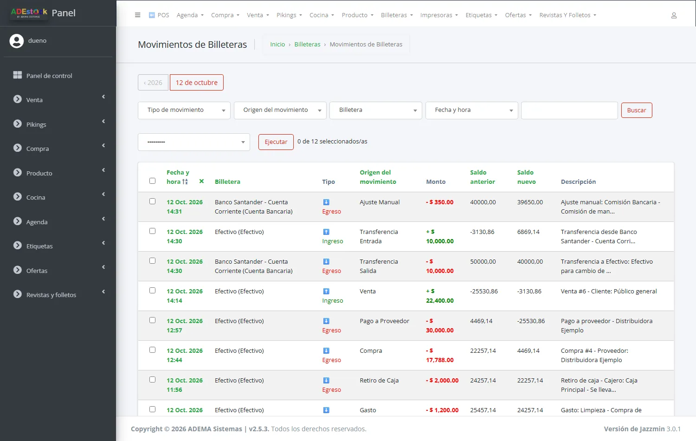Click the dueno user avatar icon
Viewport: 696px width, 441px height.
[17, 41]
